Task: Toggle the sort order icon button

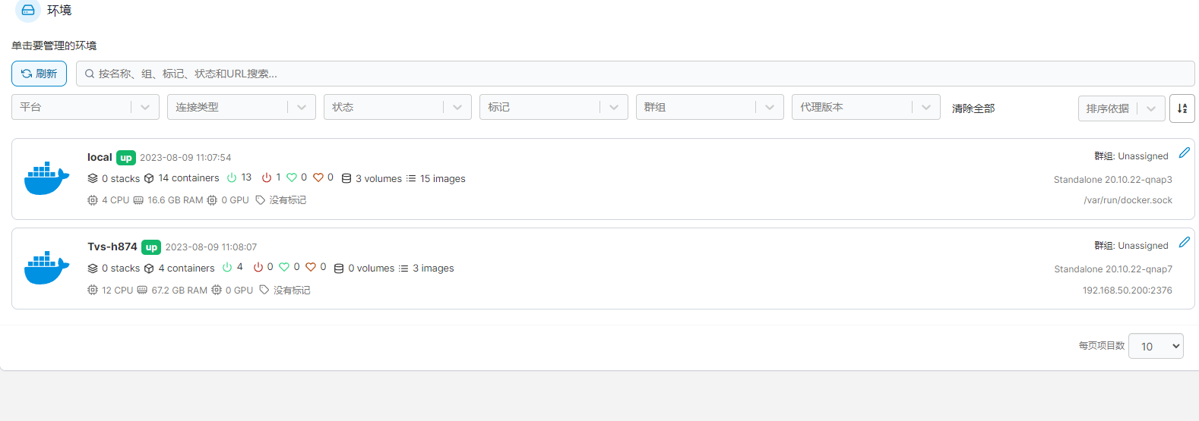Action: [1182, 108]
